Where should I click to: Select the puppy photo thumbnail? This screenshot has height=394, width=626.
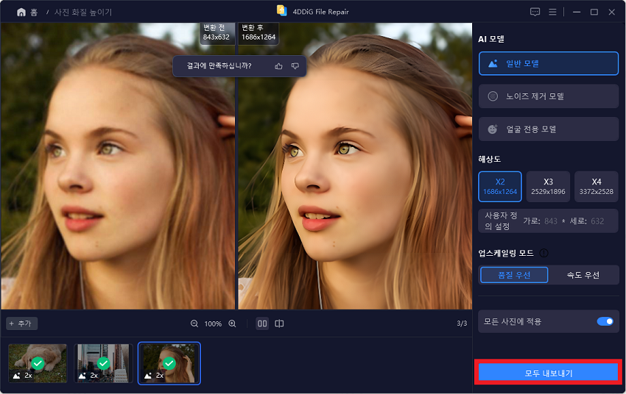38,363
